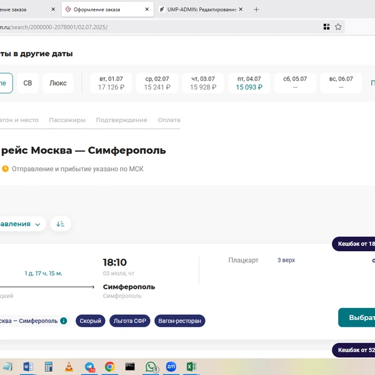Select the Люкс carriage class filter
The image size is (375, 375).
pyautogui.click(x=58, y=83)
